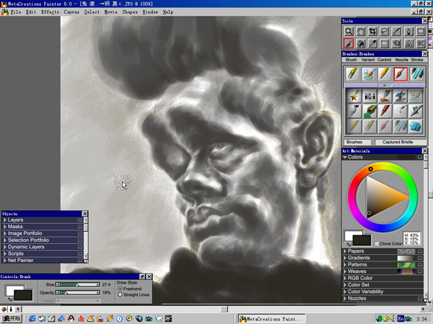Open the Windows Start button

click(x=11, y=319)
